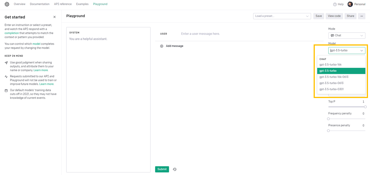Click the CHAT group header in model list

click(x=323, y=59)
